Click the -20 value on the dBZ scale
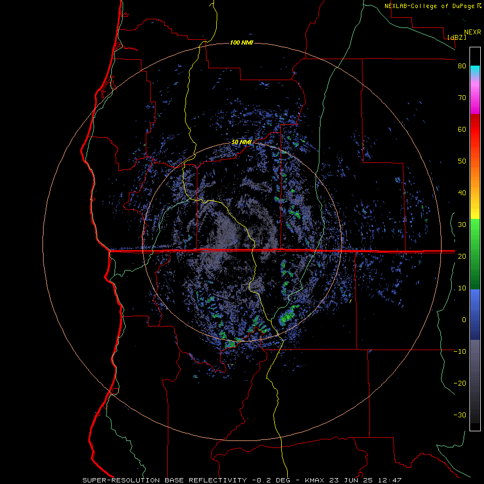 coord(460,383)
